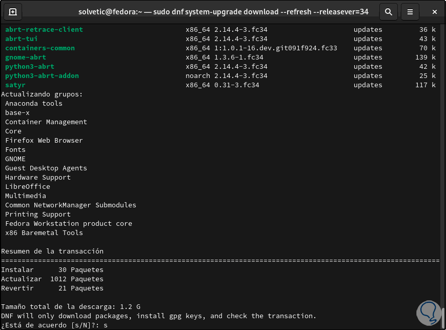Open the hamburger menu

coord(410,11)
